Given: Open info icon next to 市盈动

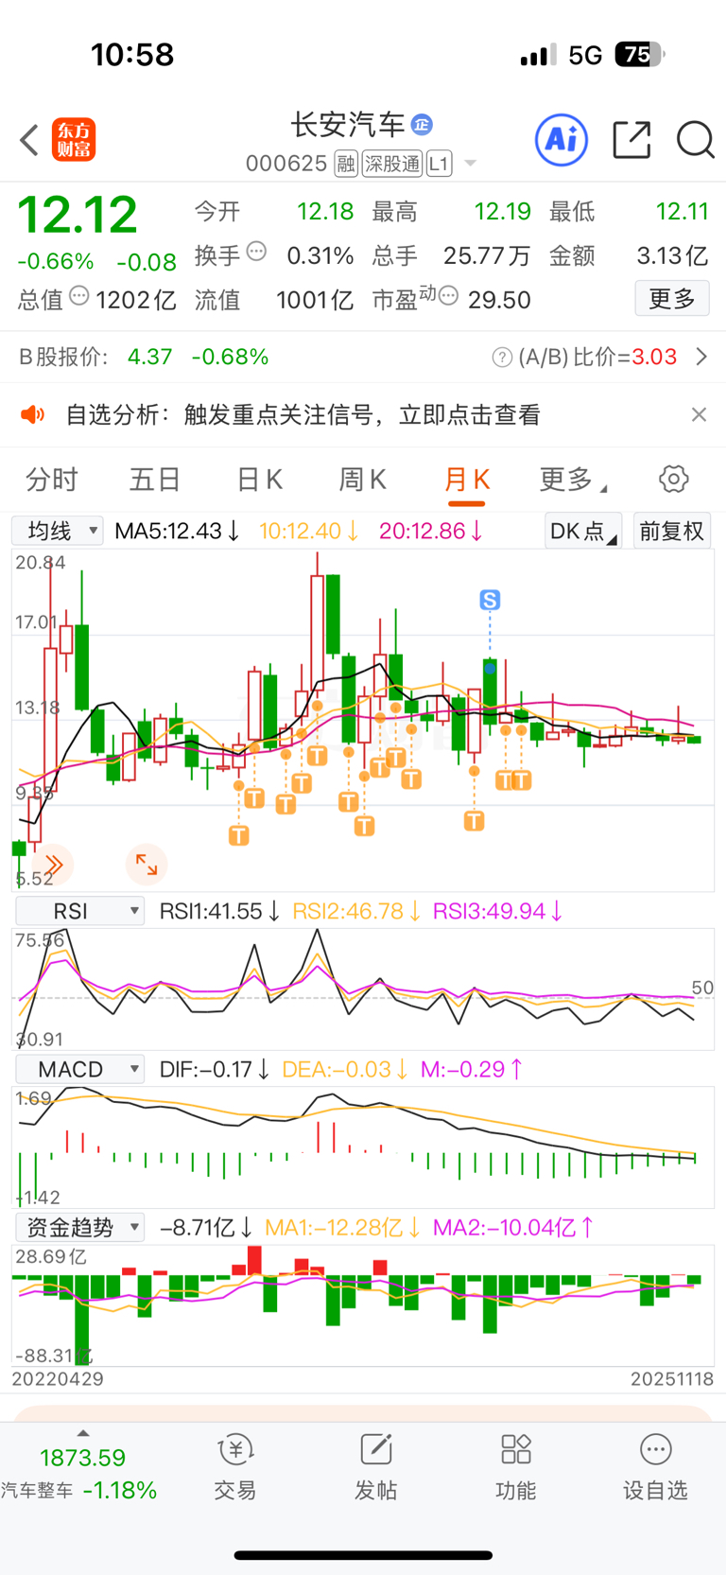Looking at the screenshot, I should 449,296.
